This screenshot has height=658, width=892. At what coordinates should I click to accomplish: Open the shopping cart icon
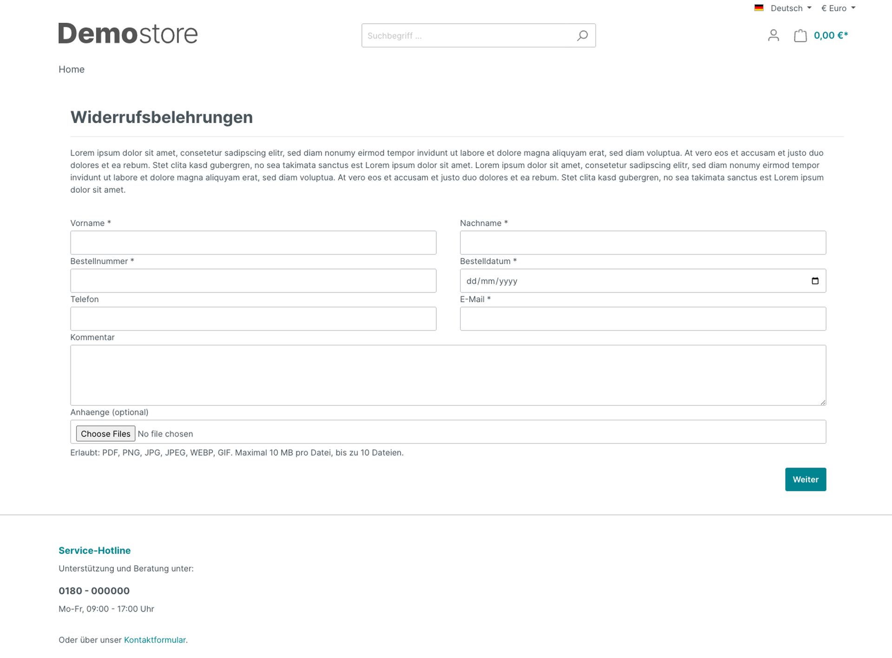800,36
